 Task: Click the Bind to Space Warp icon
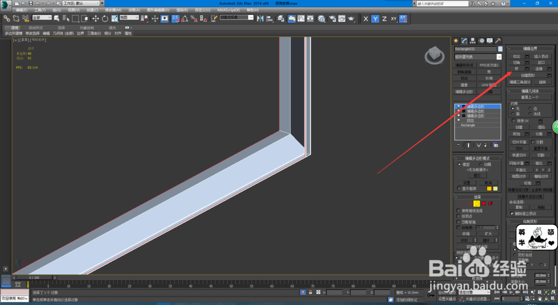(x=25, y=18)
